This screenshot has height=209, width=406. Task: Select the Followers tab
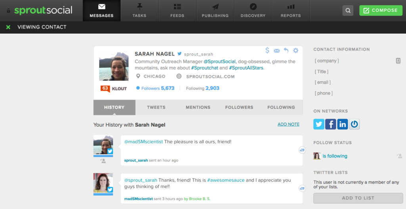click(x=239, y=107)
